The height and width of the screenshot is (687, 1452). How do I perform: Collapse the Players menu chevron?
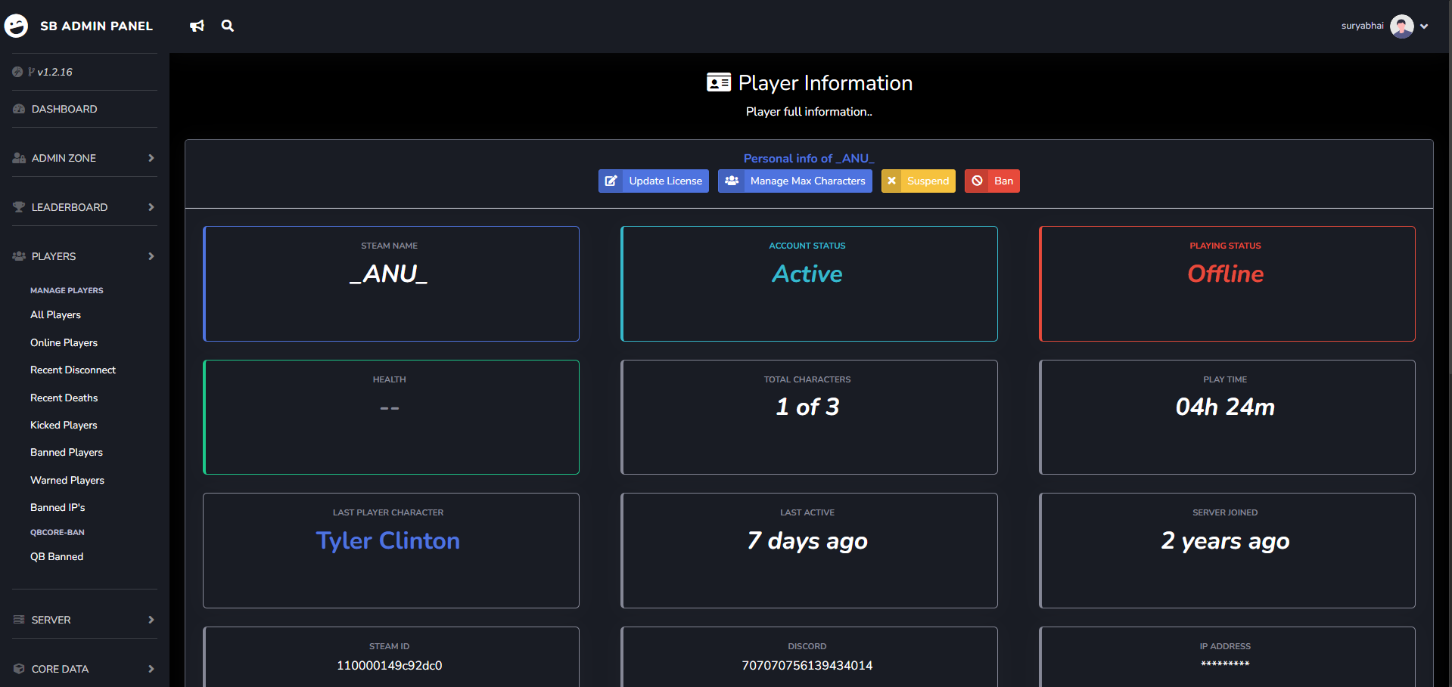[151, 256]
